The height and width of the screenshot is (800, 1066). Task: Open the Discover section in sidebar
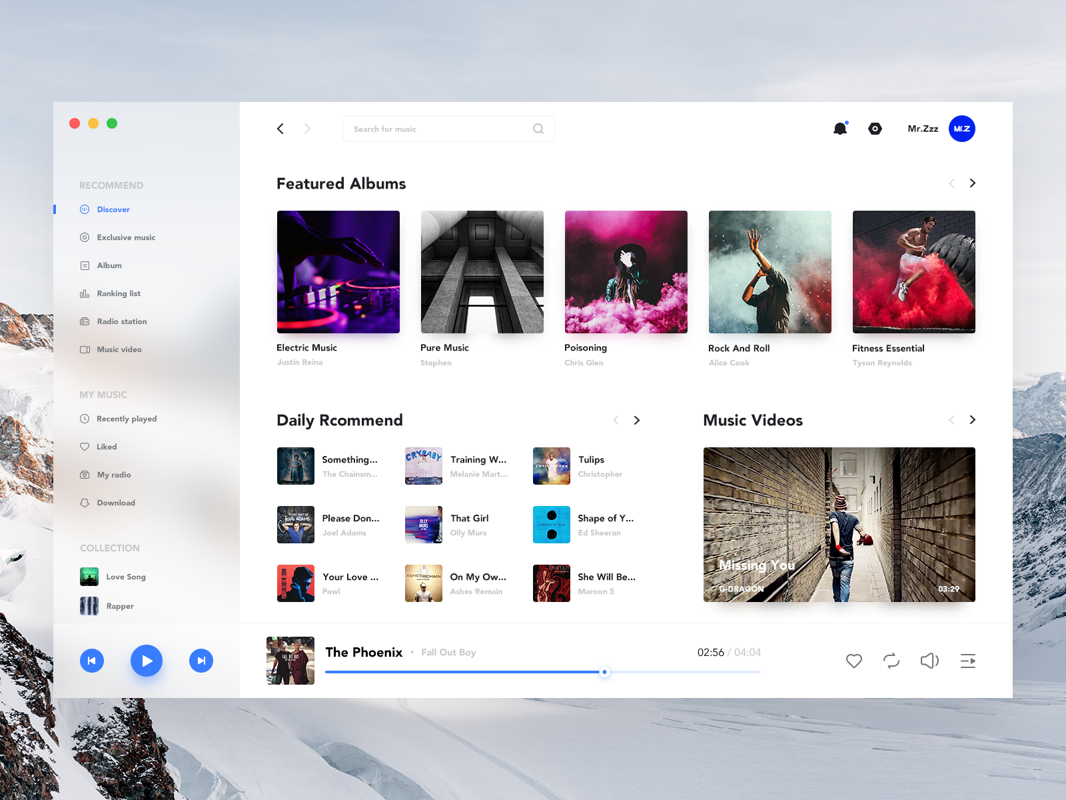point(113,209)
